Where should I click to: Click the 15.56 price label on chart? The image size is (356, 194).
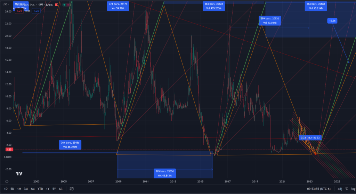pos(332,21)
